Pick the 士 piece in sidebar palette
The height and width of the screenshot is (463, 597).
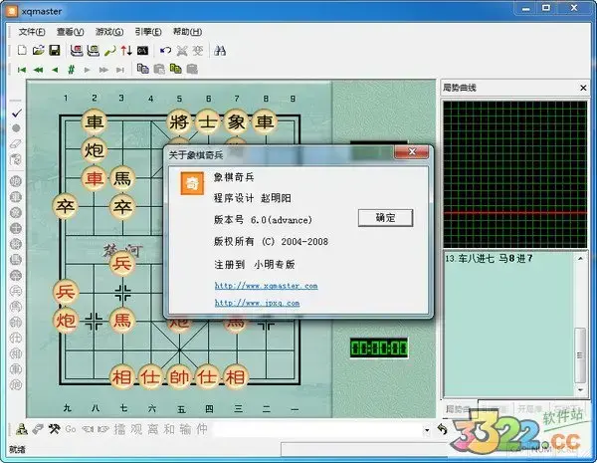coord(16,228)
